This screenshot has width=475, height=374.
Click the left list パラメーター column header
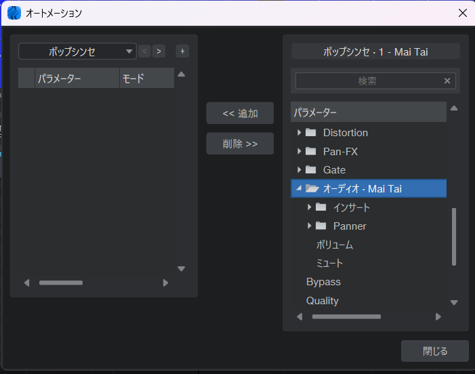[77, 78]
